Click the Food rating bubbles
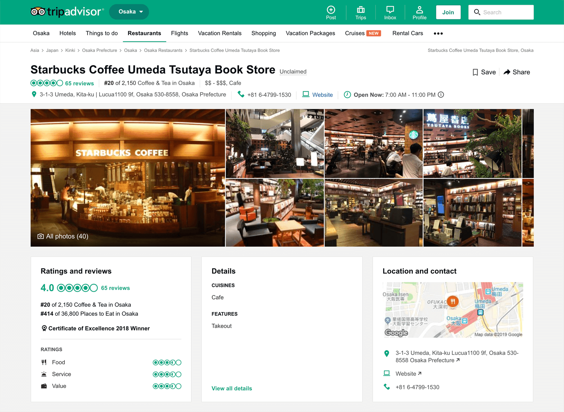The width and height of the screenshot is (564, 412). (167, 362)
